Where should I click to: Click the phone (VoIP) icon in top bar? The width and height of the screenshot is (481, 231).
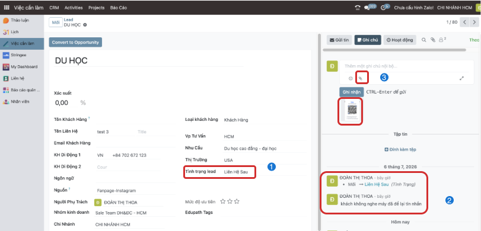[358, 8]
